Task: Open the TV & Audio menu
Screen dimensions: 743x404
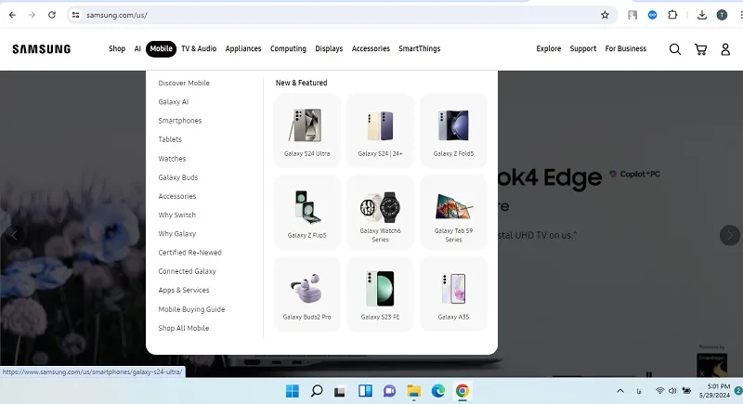Action: [x=199, y=49]
